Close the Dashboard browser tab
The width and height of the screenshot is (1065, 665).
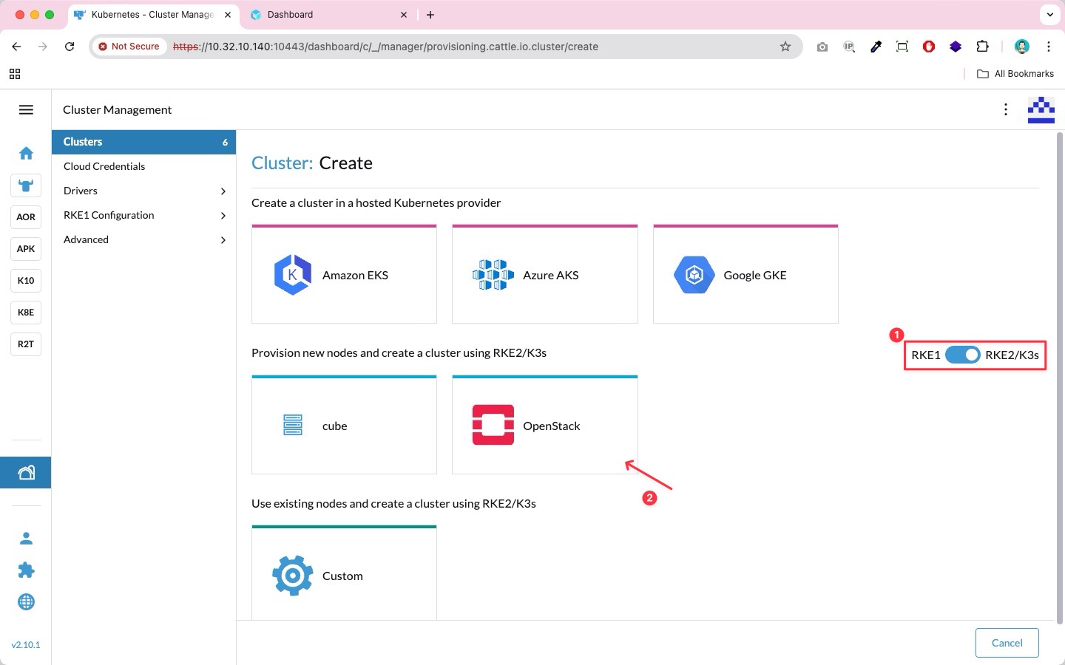404,15
